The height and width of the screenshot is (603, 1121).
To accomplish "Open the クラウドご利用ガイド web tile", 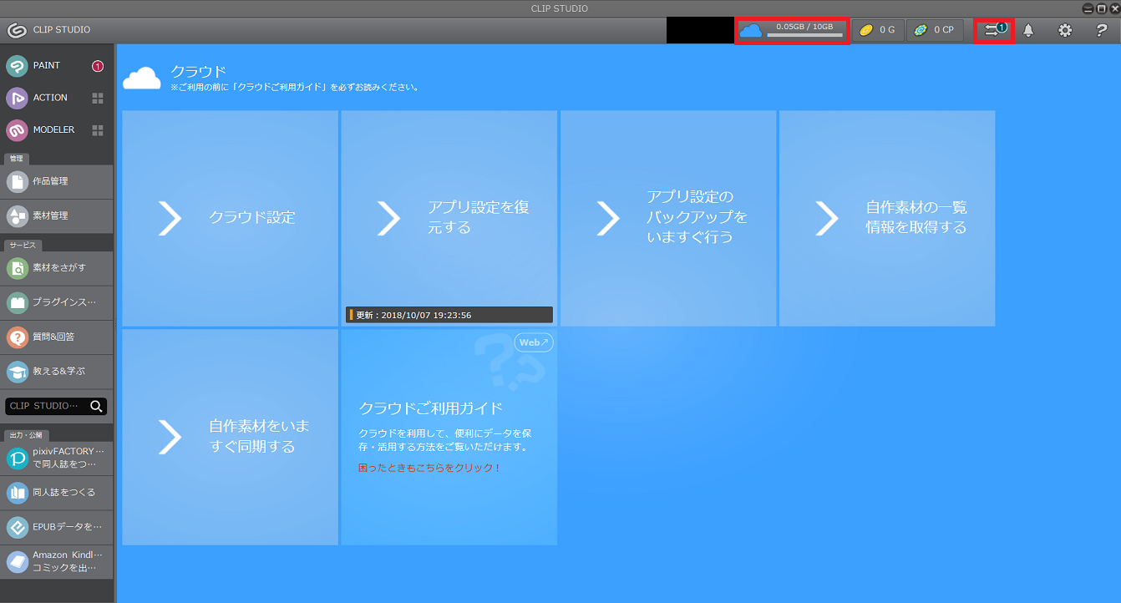I will (449, 437).
